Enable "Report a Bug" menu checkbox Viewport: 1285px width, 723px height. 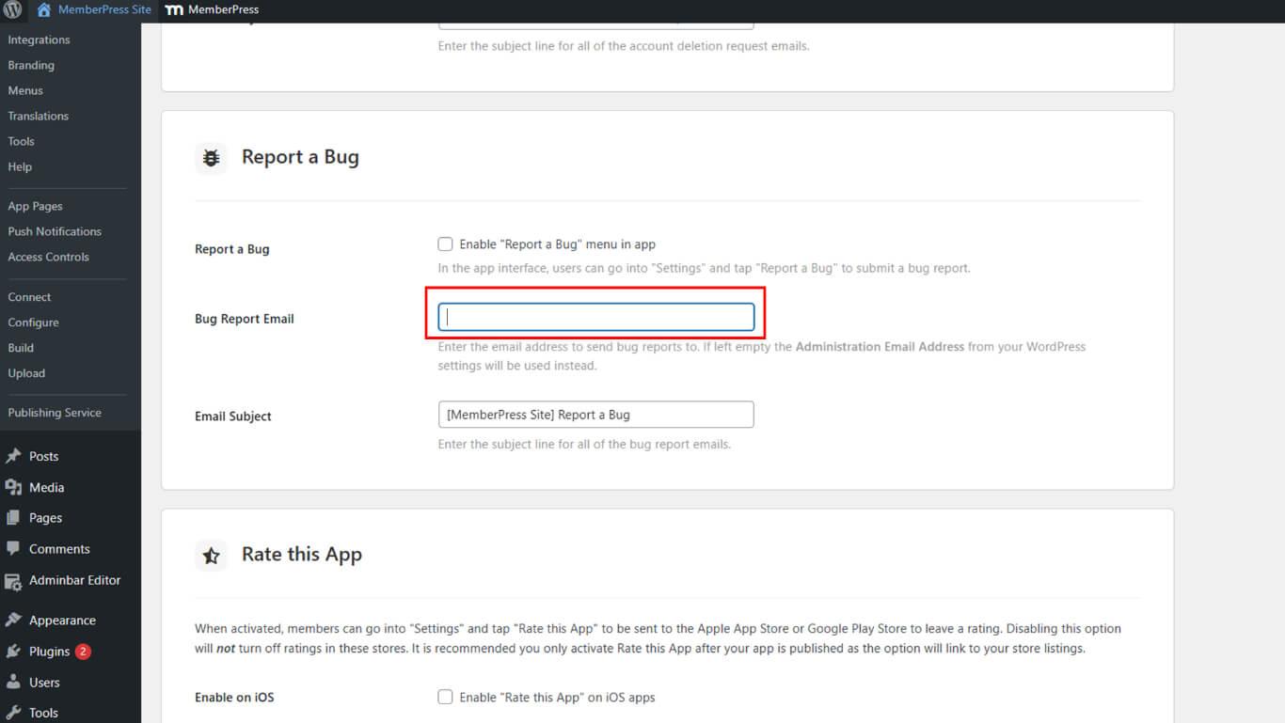[445, 244]
